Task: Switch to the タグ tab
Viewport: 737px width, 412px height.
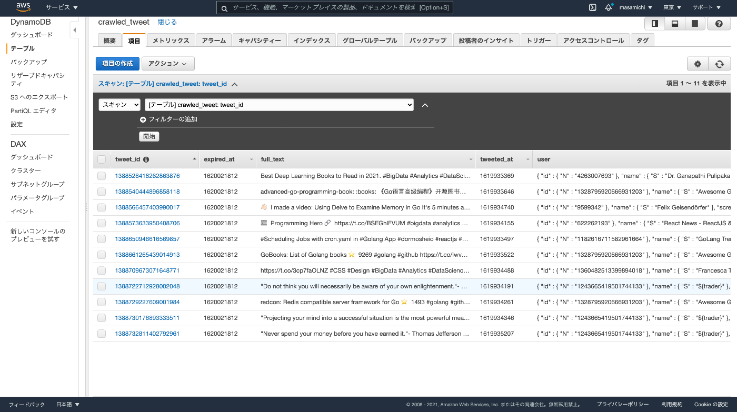Action: tap(643, 41)
